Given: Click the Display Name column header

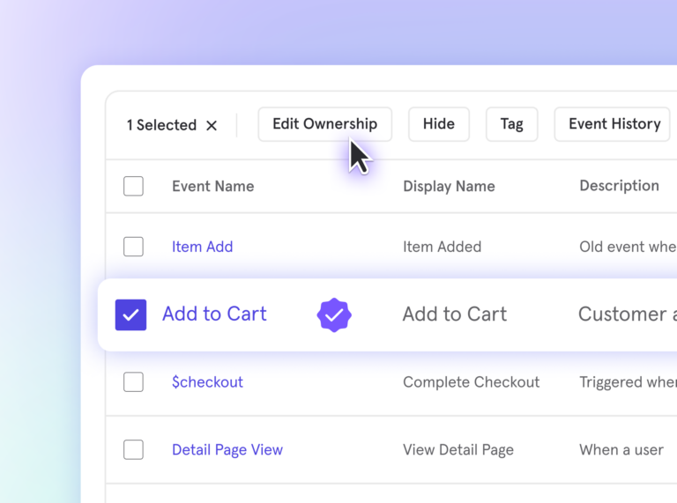Looking at the screenshot, I should [449, 187].
